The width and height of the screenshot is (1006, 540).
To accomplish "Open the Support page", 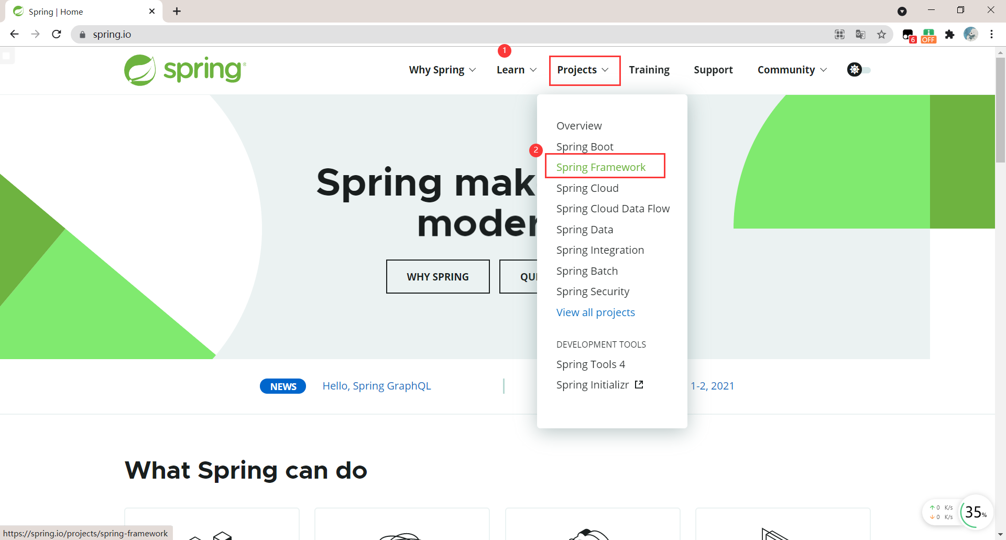I will (713, 70).
